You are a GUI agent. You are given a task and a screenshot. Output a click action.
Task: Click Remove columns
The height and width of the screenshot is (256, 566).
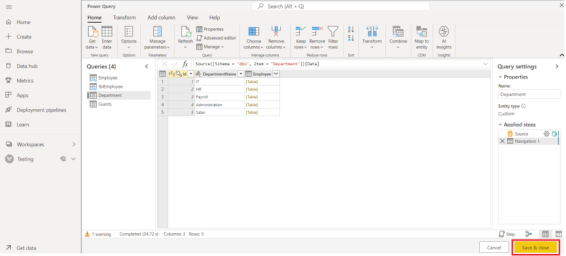tap(276, 38)
